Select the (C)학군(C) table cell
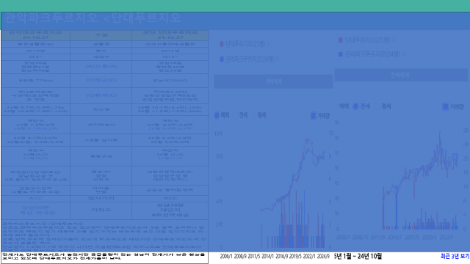Screen dimensions: 470x264 point(101,80)
